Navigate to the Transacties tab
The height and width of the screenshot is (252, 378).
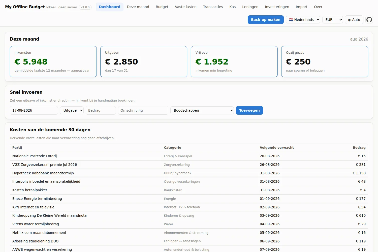(x=213, y=7)
